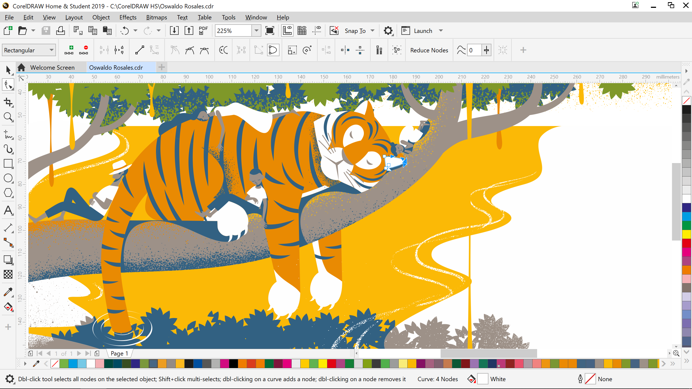Open the Effects menu
The image size is (692, 389).
coord(127,18)
